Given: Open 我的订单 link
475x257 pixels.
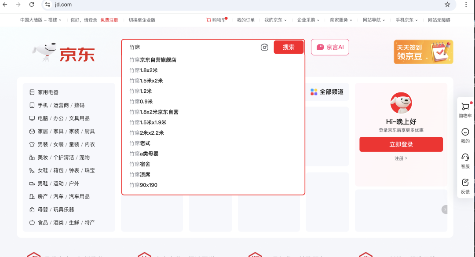Looking at the screenshot, I should (x=246, y=20).
